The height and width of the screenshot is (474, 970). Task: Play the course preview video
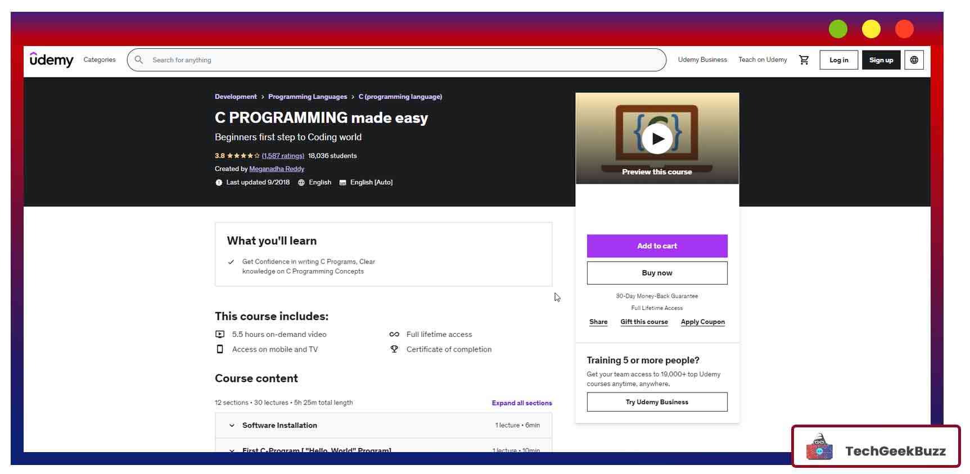pos(657,139)
